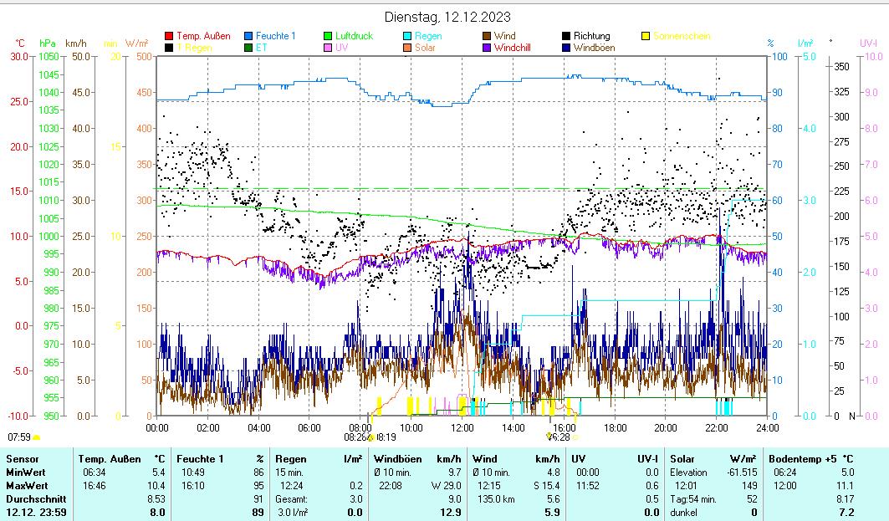Click the 12:00 label on the time axis
This screenshot has width=889, height=521.
click(462, 427)
